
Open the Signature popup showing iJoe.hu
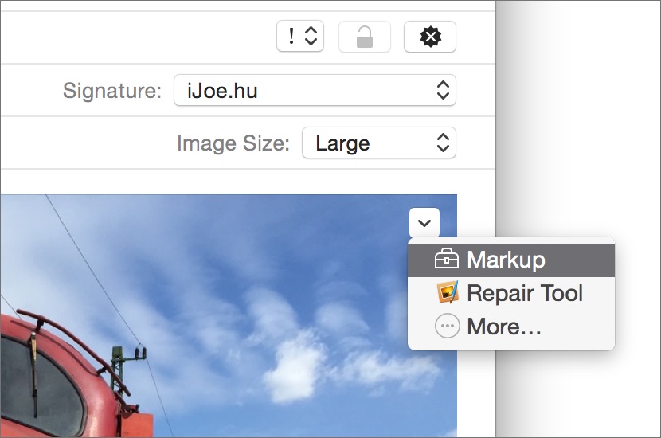[x=315, y=90]
